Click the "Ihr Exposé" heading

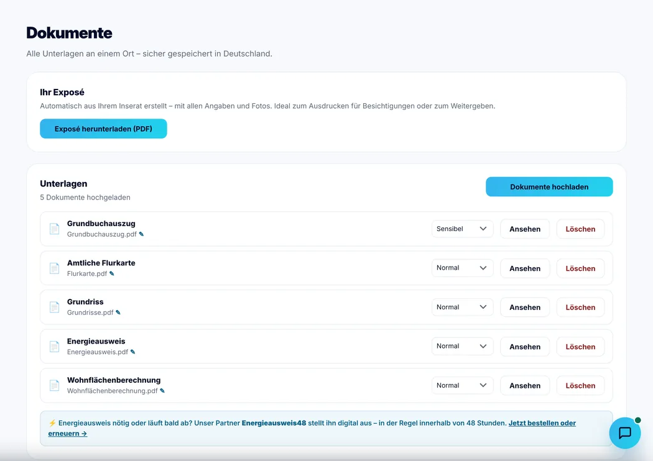[x=62, y=92]
